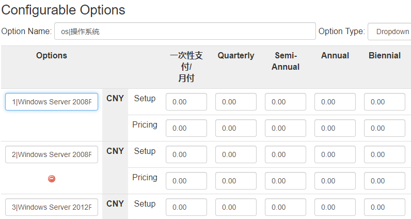Click option 1 Pricing Quarterly field

[236, 128]
